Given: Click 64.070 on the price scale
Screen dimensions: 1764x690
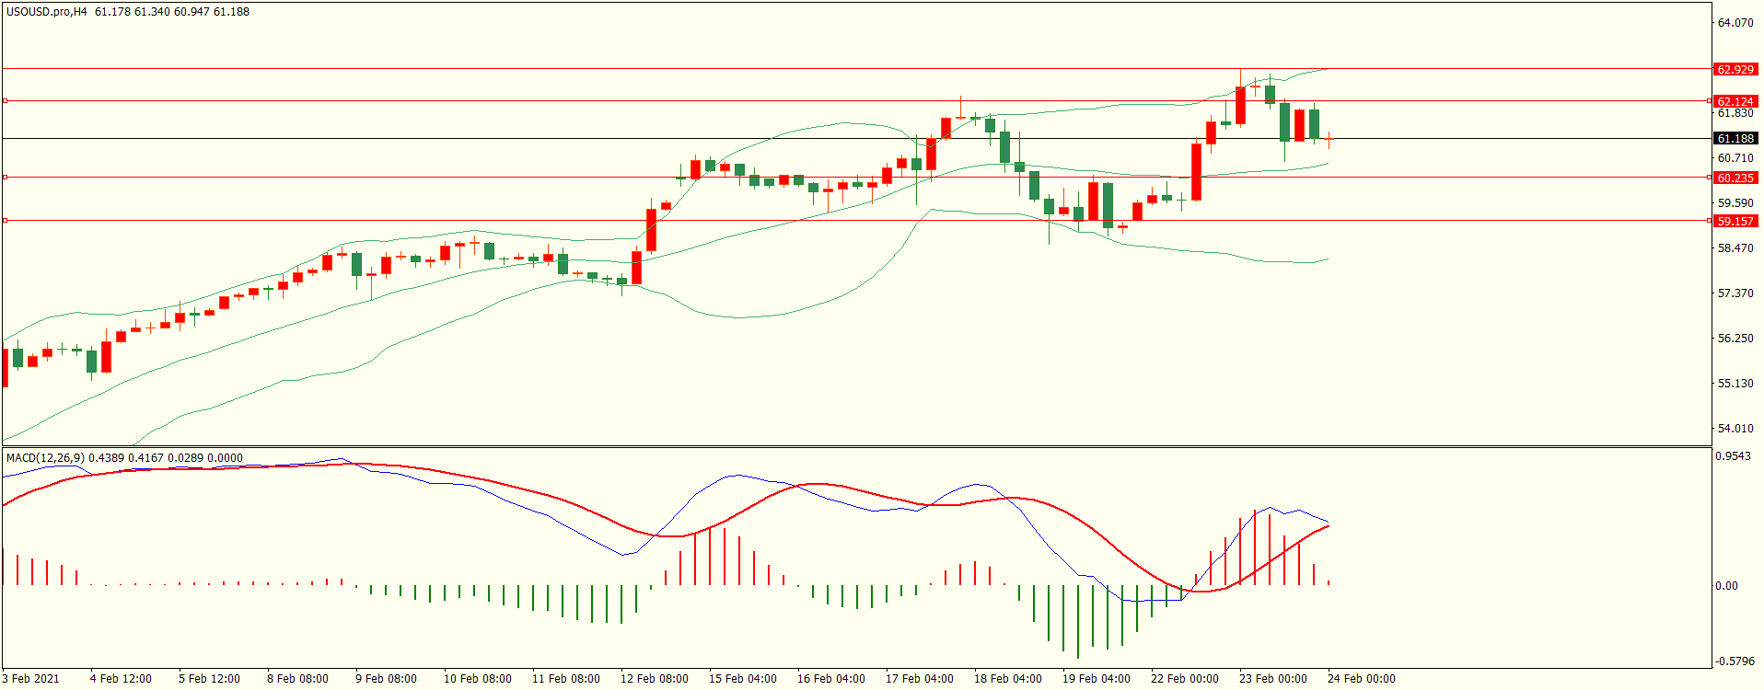Looking at the screenshot, I should (x=1735, y=23).
